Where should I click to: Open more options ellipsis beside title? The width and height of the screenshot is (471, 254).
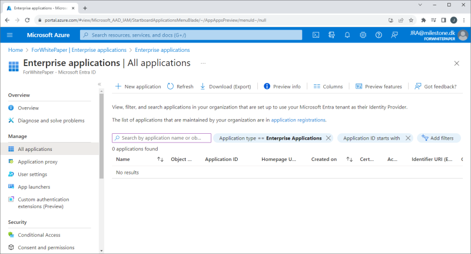click(x=204, y=62)
